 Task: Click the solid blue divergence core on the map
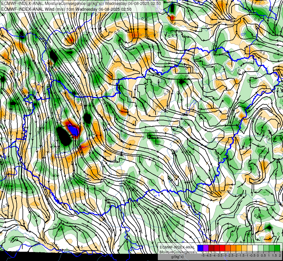click(x=73, y=130)
